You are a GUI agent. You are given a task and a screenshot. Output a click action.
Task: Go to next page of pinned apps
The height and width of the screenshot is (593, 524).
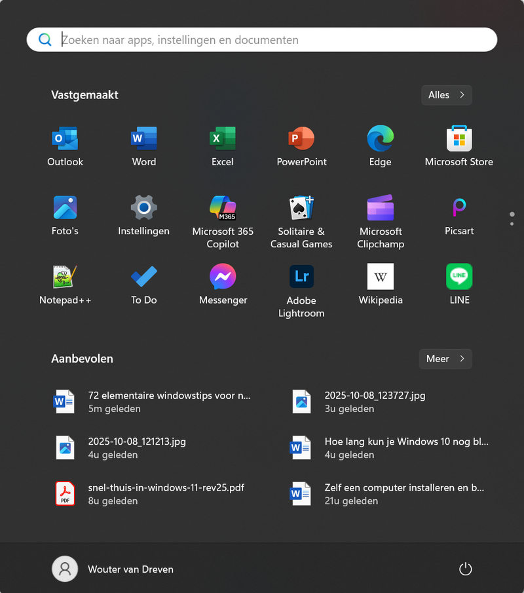512,224
